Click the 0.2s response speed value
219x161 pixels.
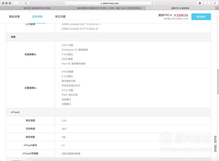pos(64,121)
